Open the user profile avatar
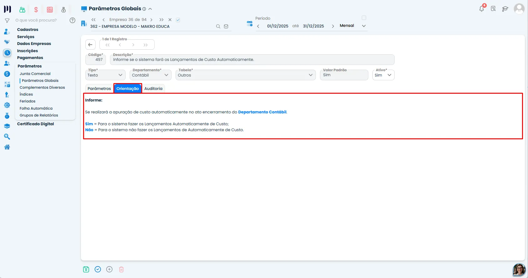The image size is (528, 278). click(519, 9)
